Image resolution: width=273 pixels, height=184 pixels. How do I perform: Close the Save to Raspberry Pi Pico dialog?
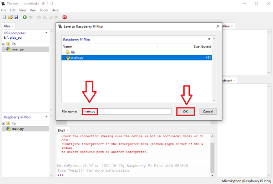point(218,26)
